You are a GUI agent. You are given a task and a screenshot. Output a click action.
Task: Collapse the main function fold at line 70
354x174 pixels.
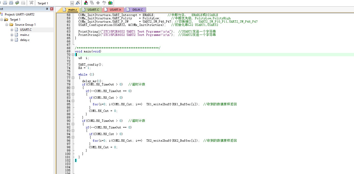point(73,55)
